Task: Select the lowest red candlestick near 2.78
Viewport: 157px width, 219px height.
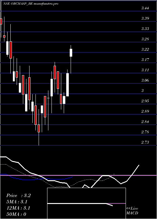Action: 39,128
